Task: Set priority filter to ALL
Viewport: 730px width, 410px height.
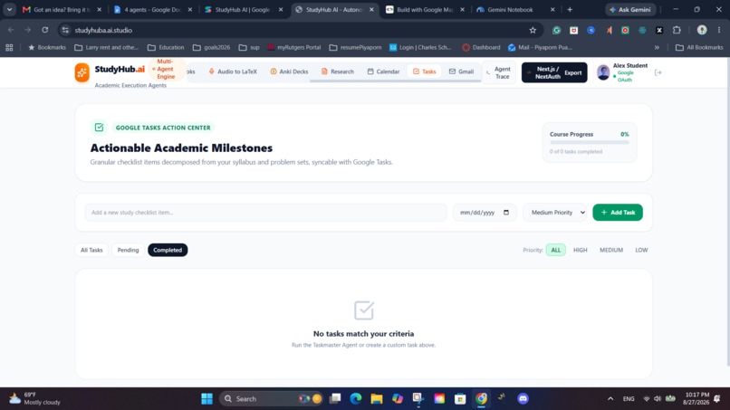Action: click(x=556, y=250)
